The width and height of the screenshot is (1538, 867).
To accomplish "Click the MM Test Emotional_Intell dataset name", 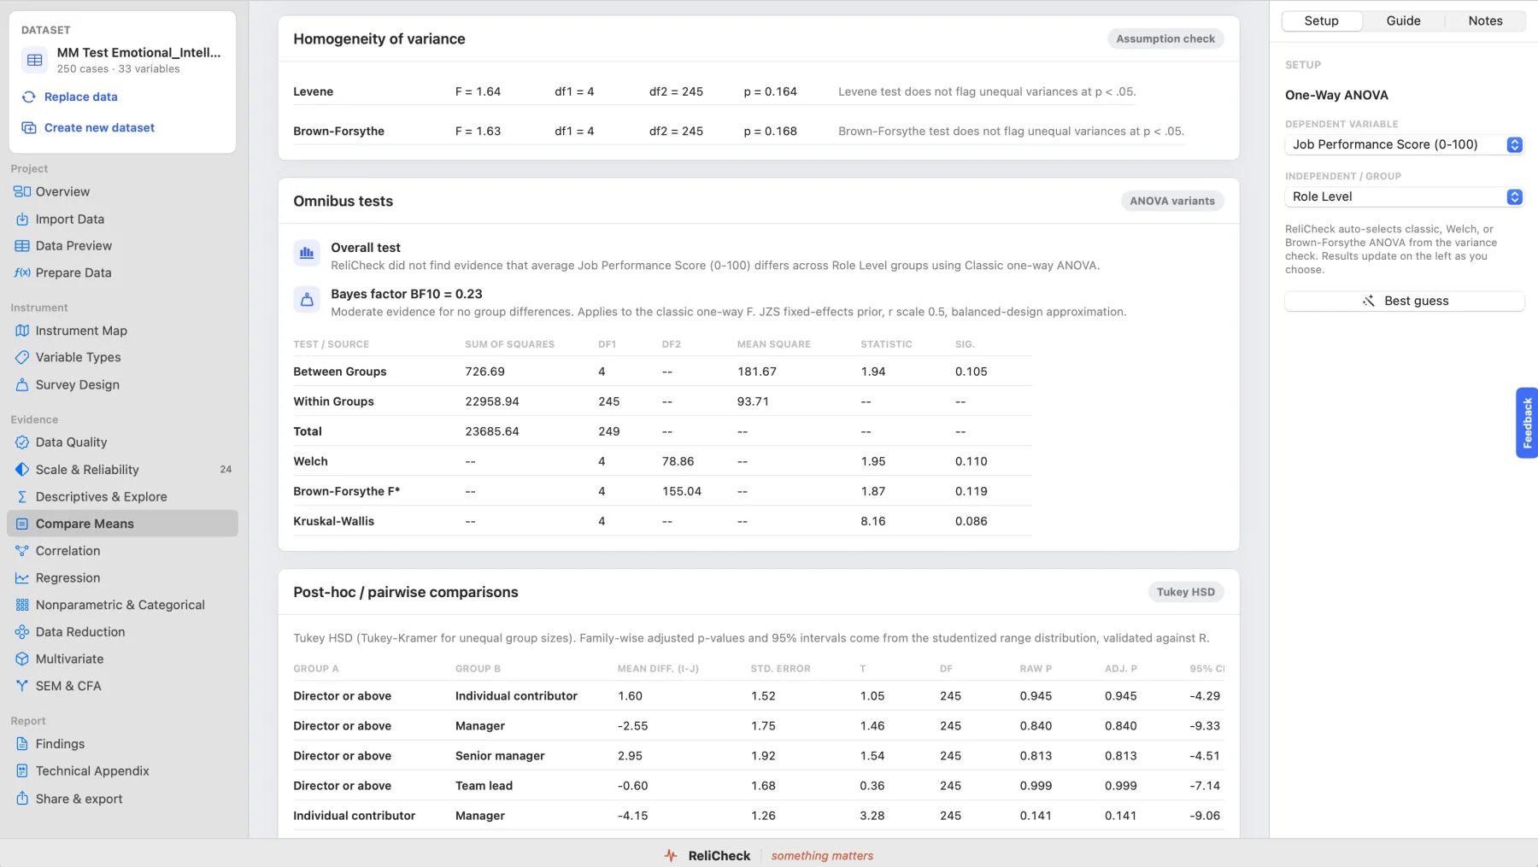I will (x=138, y=52).
